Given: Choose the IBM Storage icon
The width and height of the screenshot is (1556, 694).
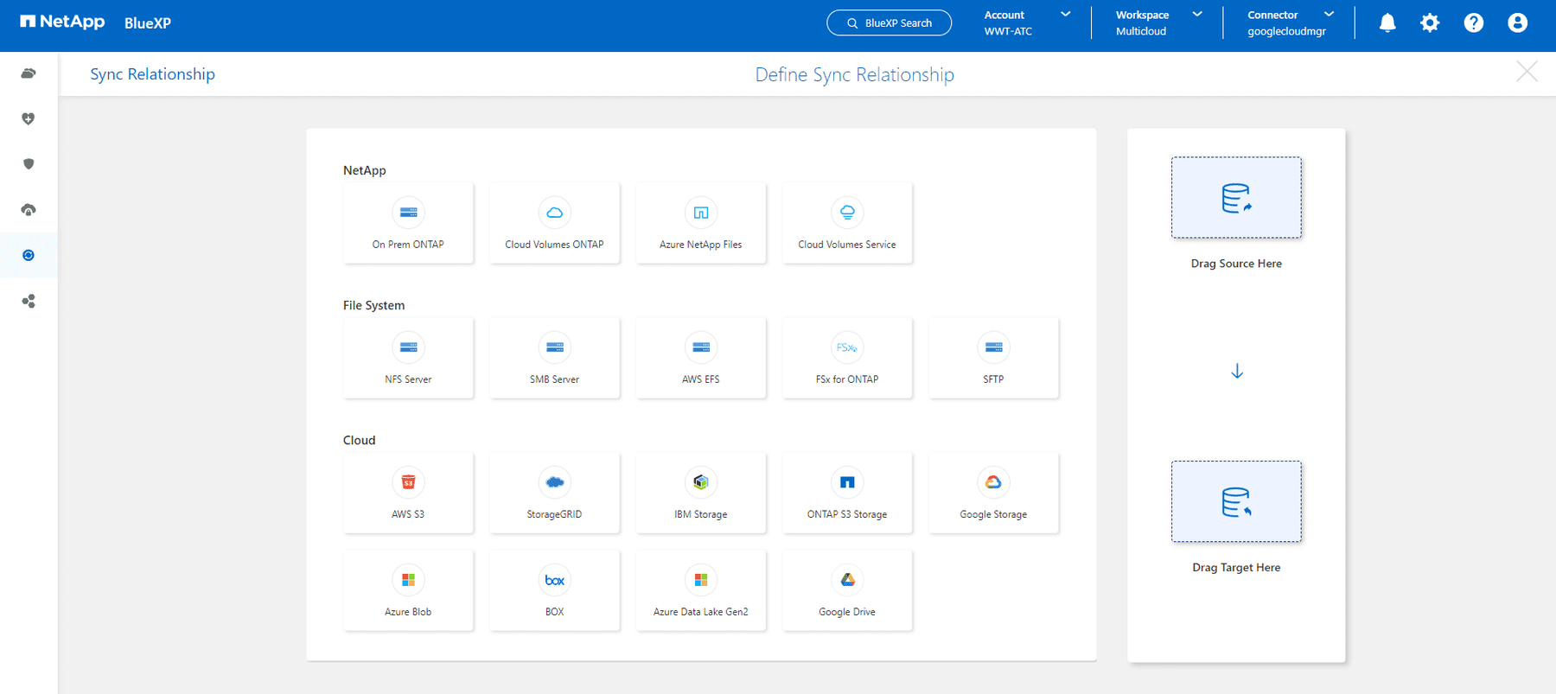Looking at the screenshot, I should [701, 482].
